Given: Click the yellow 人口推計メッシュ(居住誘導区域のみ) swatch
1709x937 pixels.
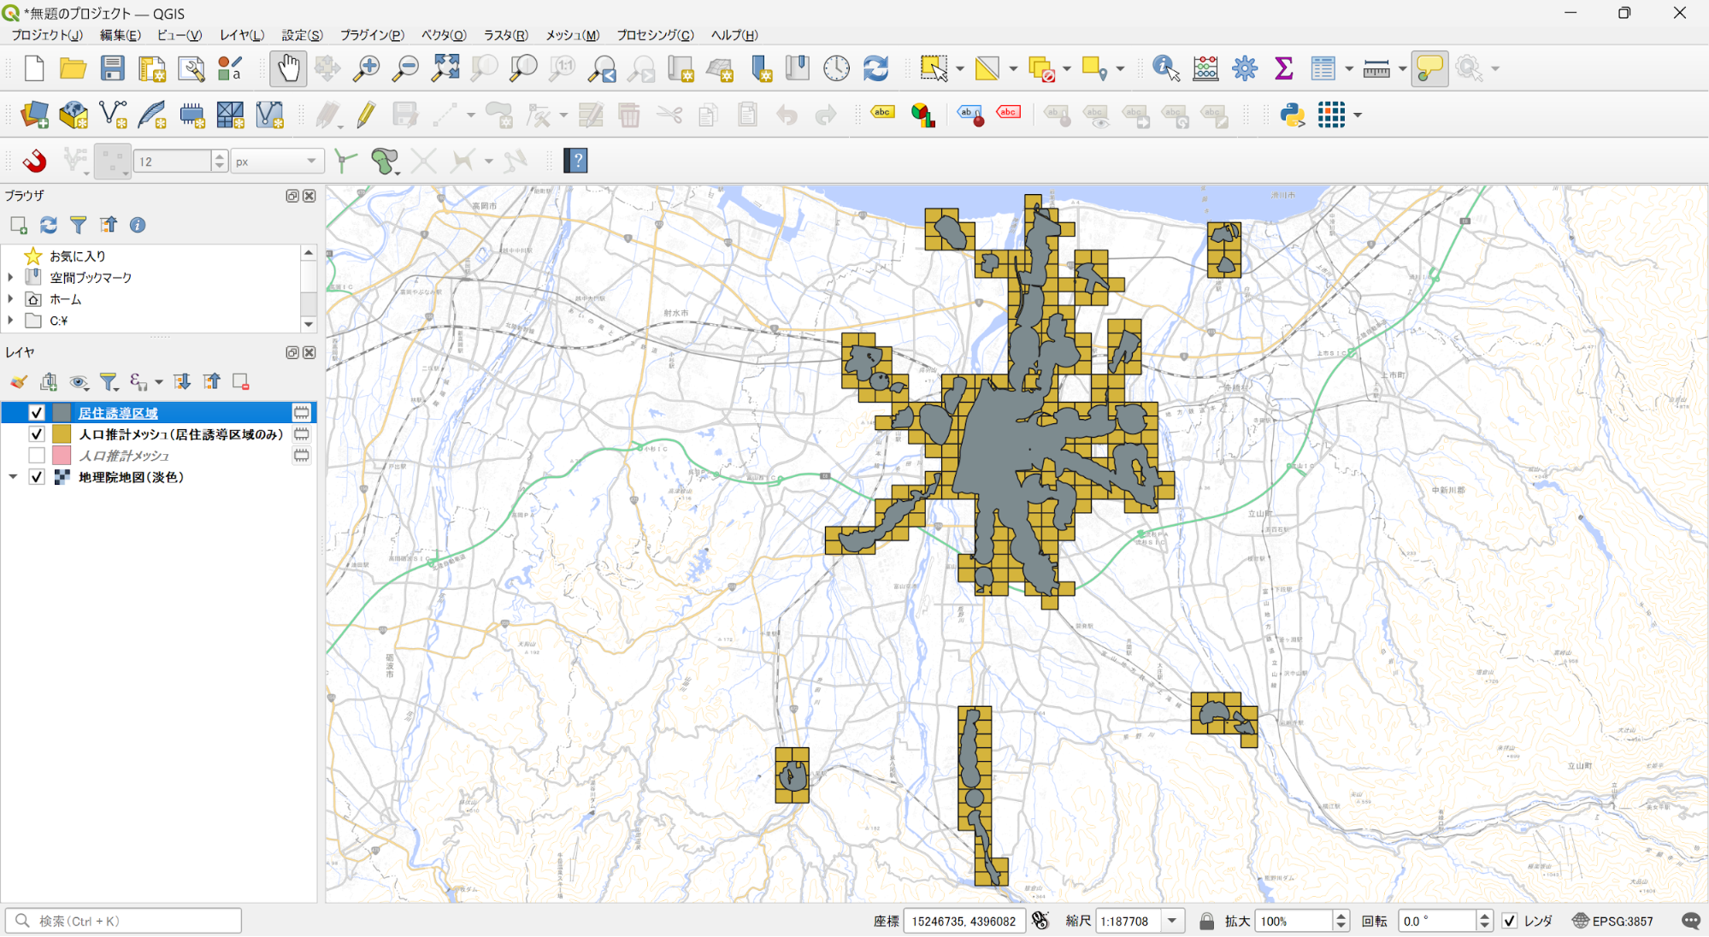Looking at the screenshot, I should point(62,434).
